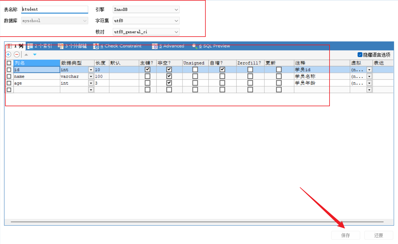Open the Check Constraint tab

pyautogui.click(x=117, y=46)
